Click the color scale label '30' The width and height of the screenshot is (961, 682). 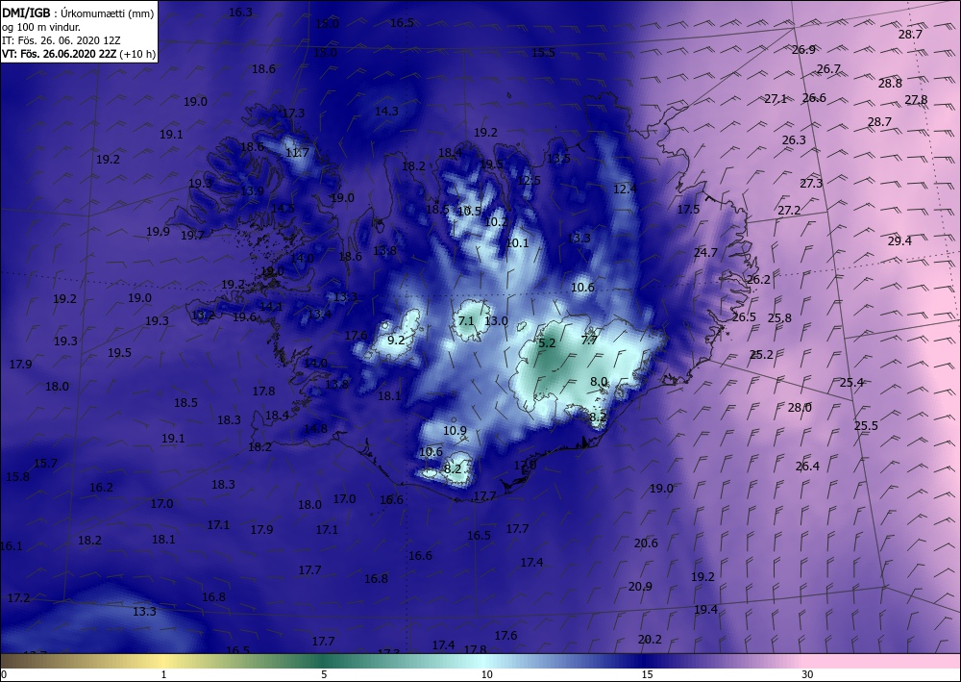pyautogui.click(x=808, y=674)
